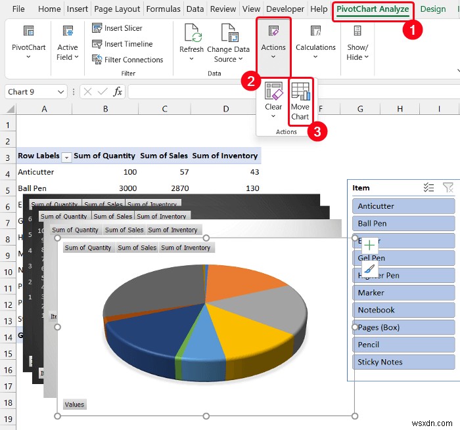Click the Sum of Quantity chart field button
This screenshot has height=430, width=460.
[88, 247]
